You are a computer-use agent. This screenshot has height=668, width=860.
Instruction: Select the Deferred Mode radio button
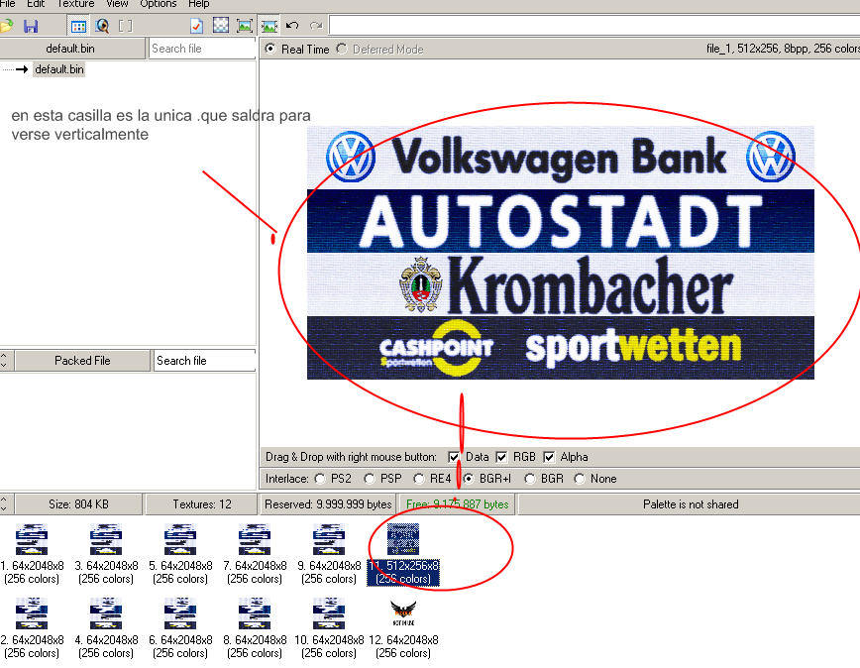point(342,49)
